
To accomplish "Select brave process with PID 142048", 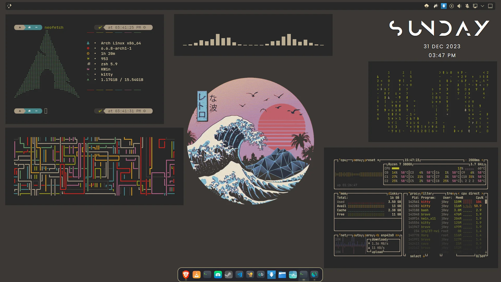I will [x=445, y=214].
